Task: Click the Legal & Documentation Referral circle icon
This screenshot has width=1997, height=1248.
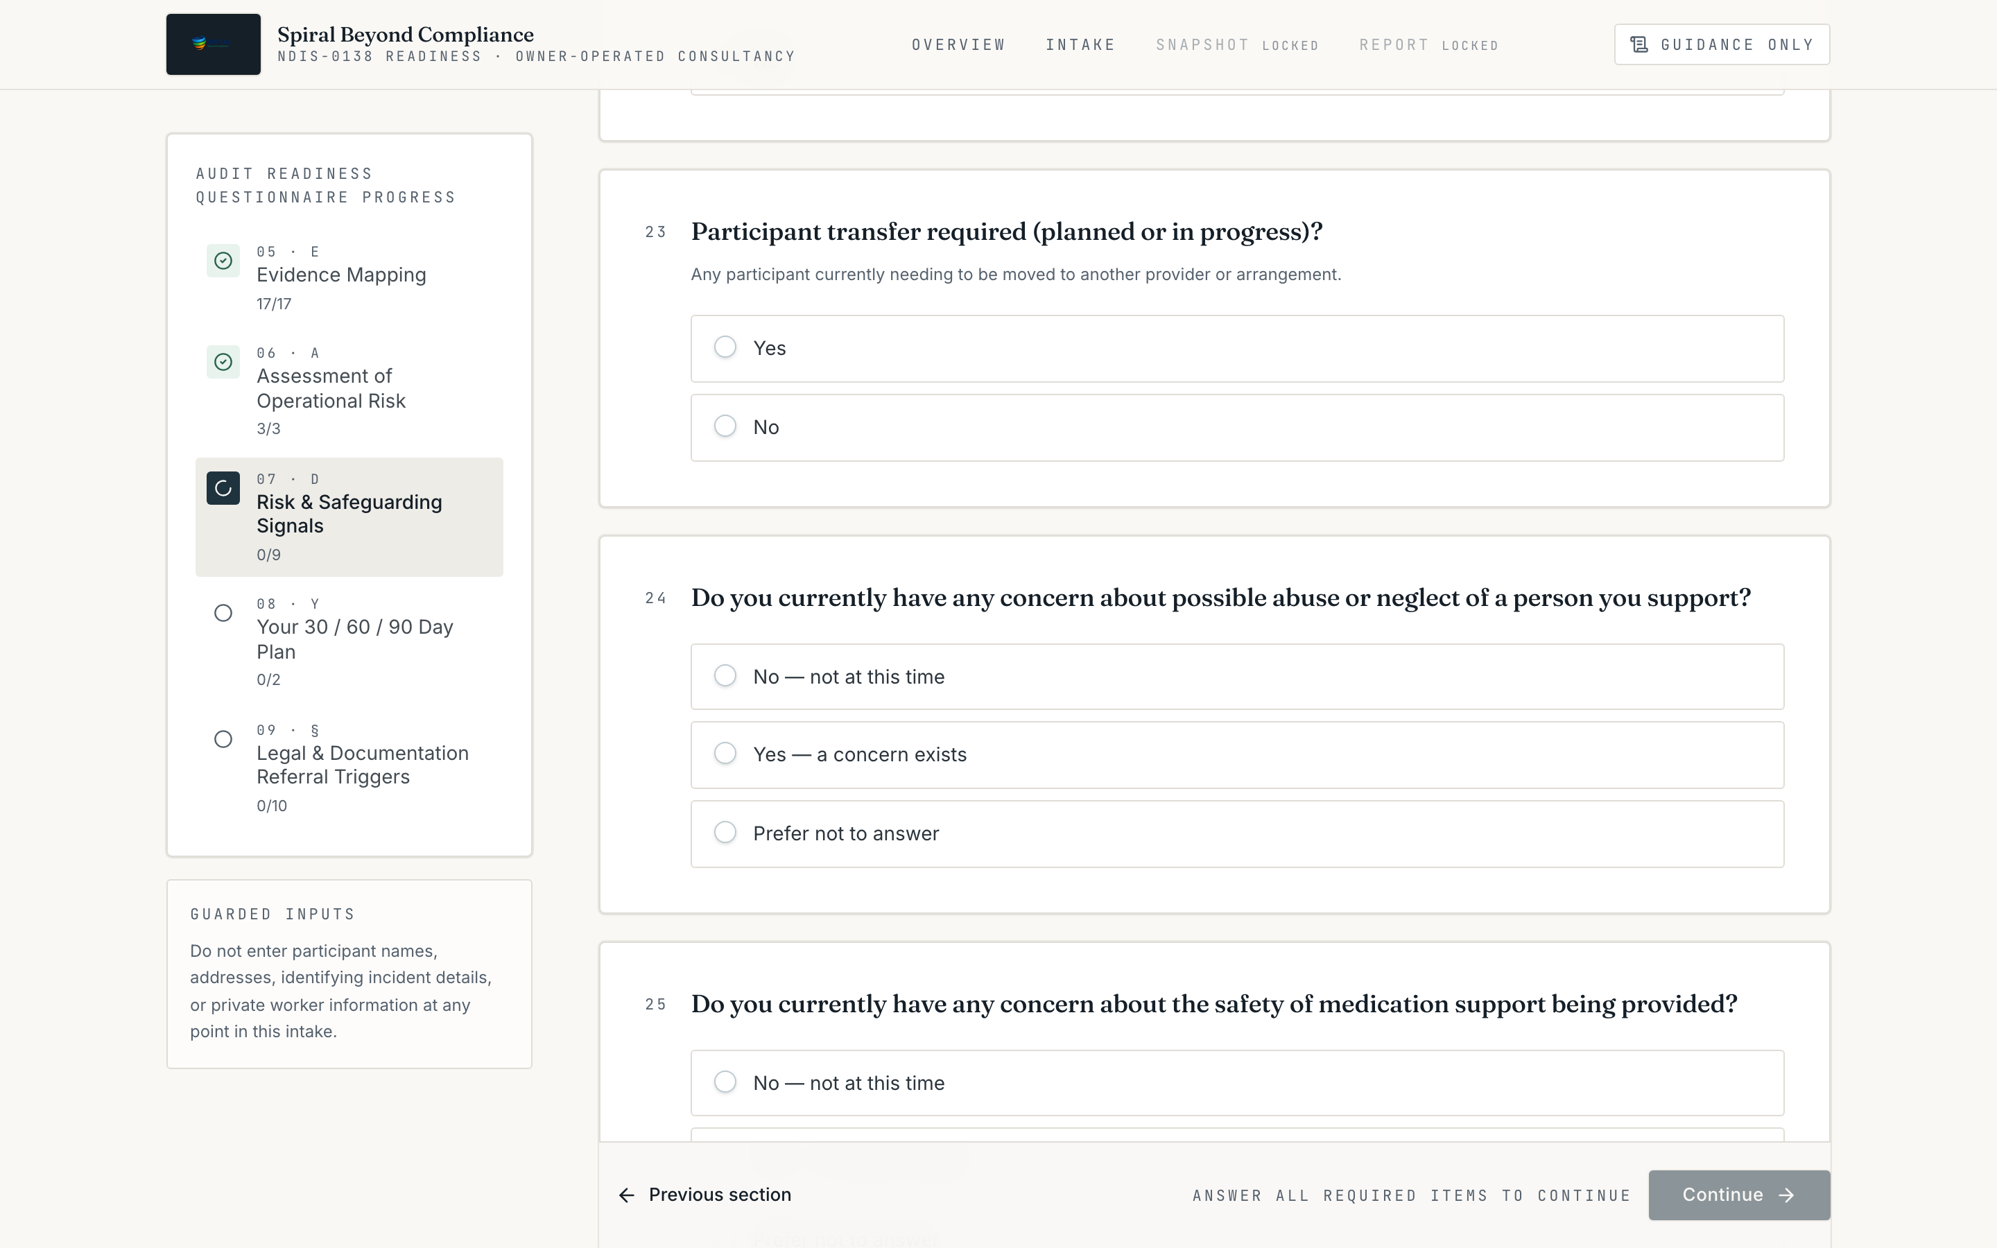Action: tap(223, 740)
